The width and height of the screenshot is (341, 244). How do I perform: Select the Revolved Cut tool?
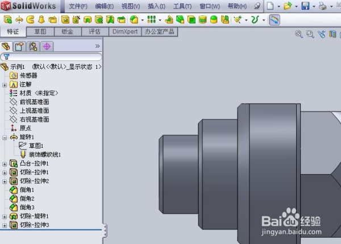tap(88, 20)
